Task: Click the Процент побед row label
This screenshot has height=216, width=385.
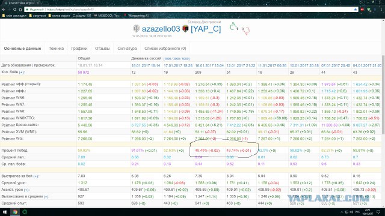Action: (x=14, y=151)
